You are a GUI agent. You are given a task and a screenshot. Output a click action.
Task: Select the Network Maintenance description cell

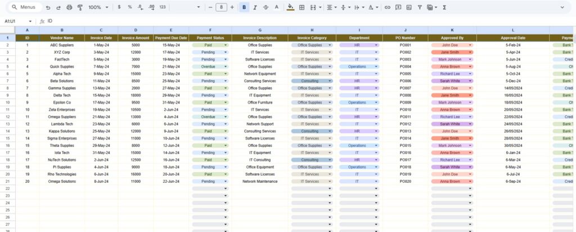pyautogui.click(x=260, y=182)
